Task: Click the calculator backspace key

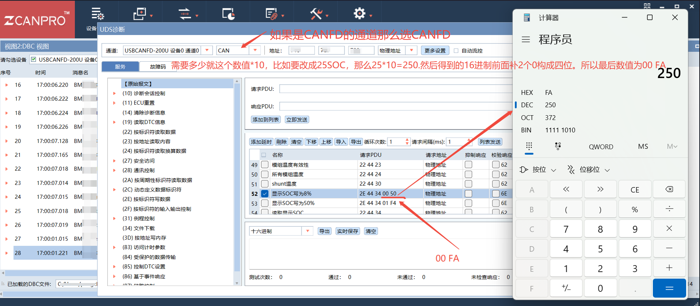Action: point(669,189)
